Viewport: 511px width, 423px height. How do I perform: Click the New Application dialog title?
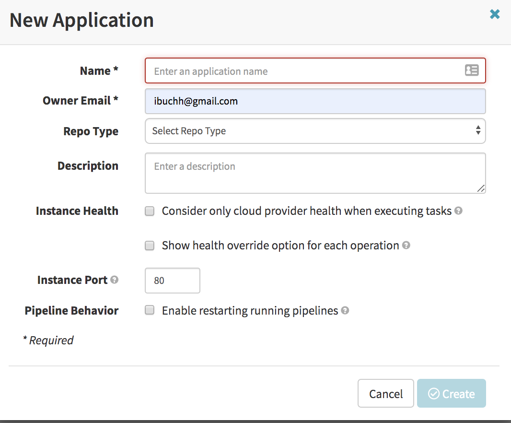click(81, 20)
